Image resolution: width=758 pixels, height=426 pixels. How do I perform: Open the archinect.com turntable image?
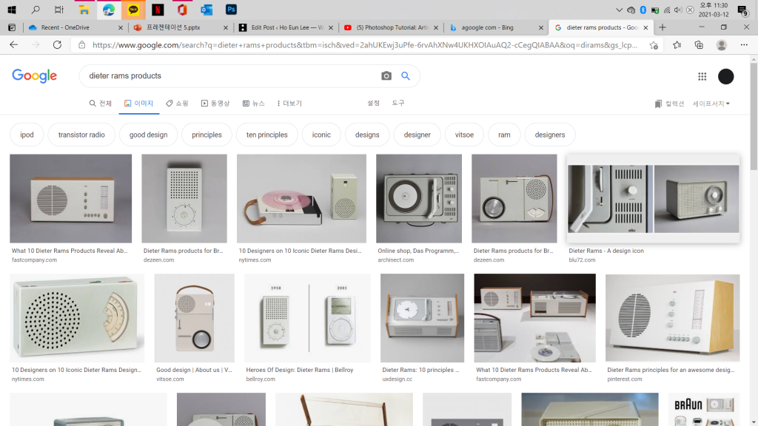(x=419, y=198)
